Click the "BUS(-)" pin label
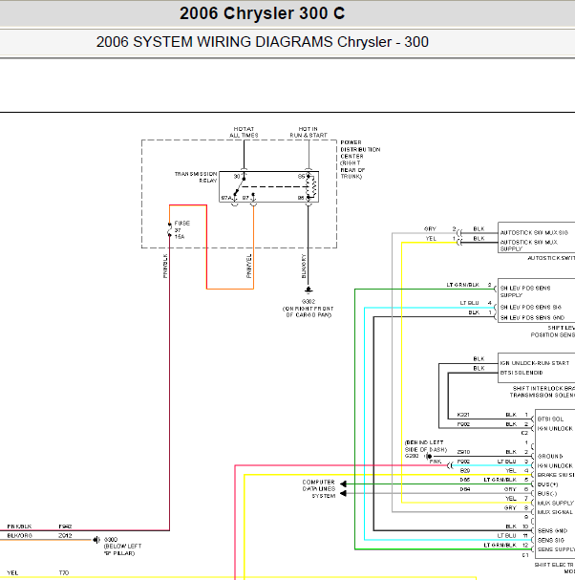 547,494
